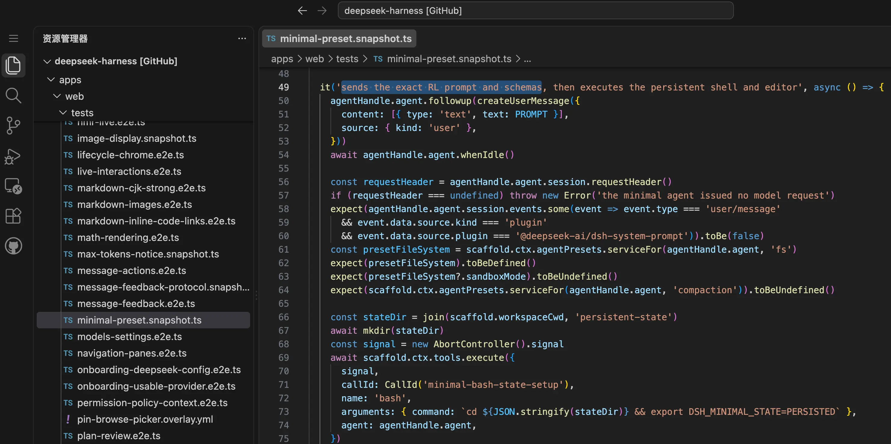Open message-feedback-protocol.snapsh... file
891x444 pixels.
tap(143, 287)
